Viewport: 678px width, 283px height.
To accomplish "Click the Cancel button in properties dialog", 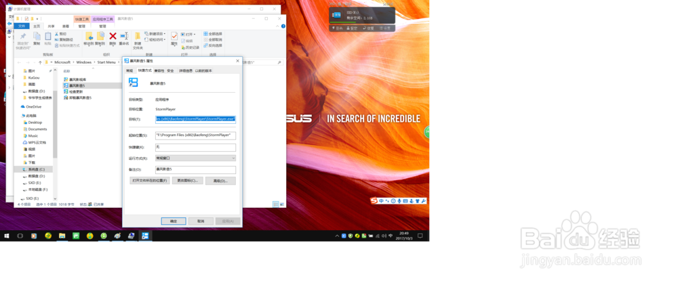I will tap(201, 221).
